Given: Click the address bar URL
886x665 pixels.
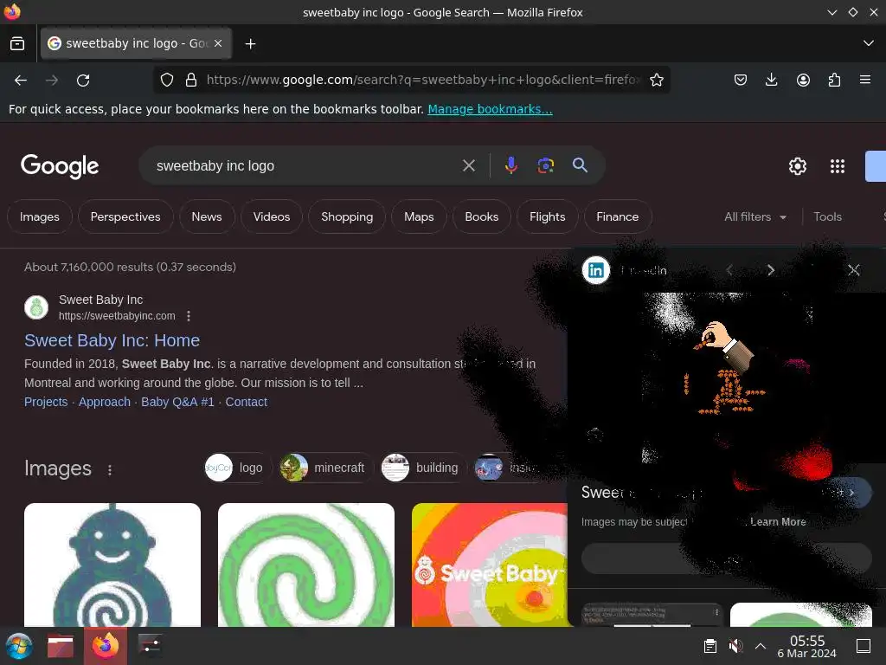Looking at the screenshot, I should point(422,80).
